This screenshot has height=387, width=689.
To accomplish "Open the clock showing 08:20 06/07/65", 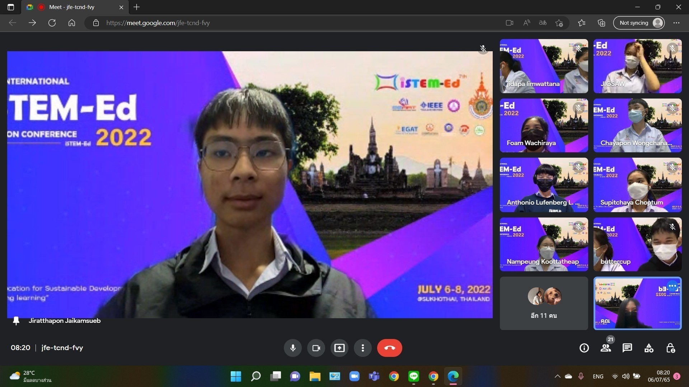I will [x=659, y=376].
